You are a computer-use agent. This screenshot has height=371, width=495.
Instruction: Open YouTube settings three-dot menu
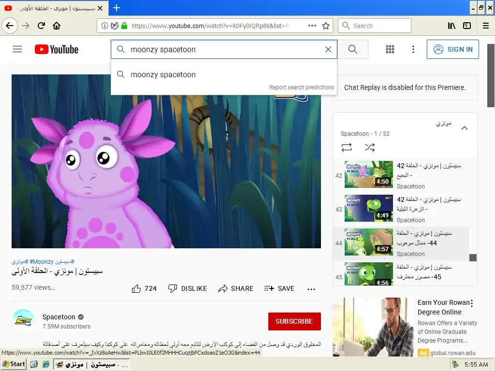(413, 49)
